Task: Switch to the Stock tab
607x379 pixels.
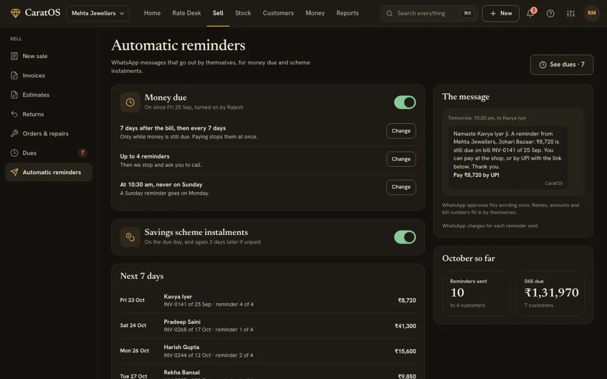Action: [243, 13]
